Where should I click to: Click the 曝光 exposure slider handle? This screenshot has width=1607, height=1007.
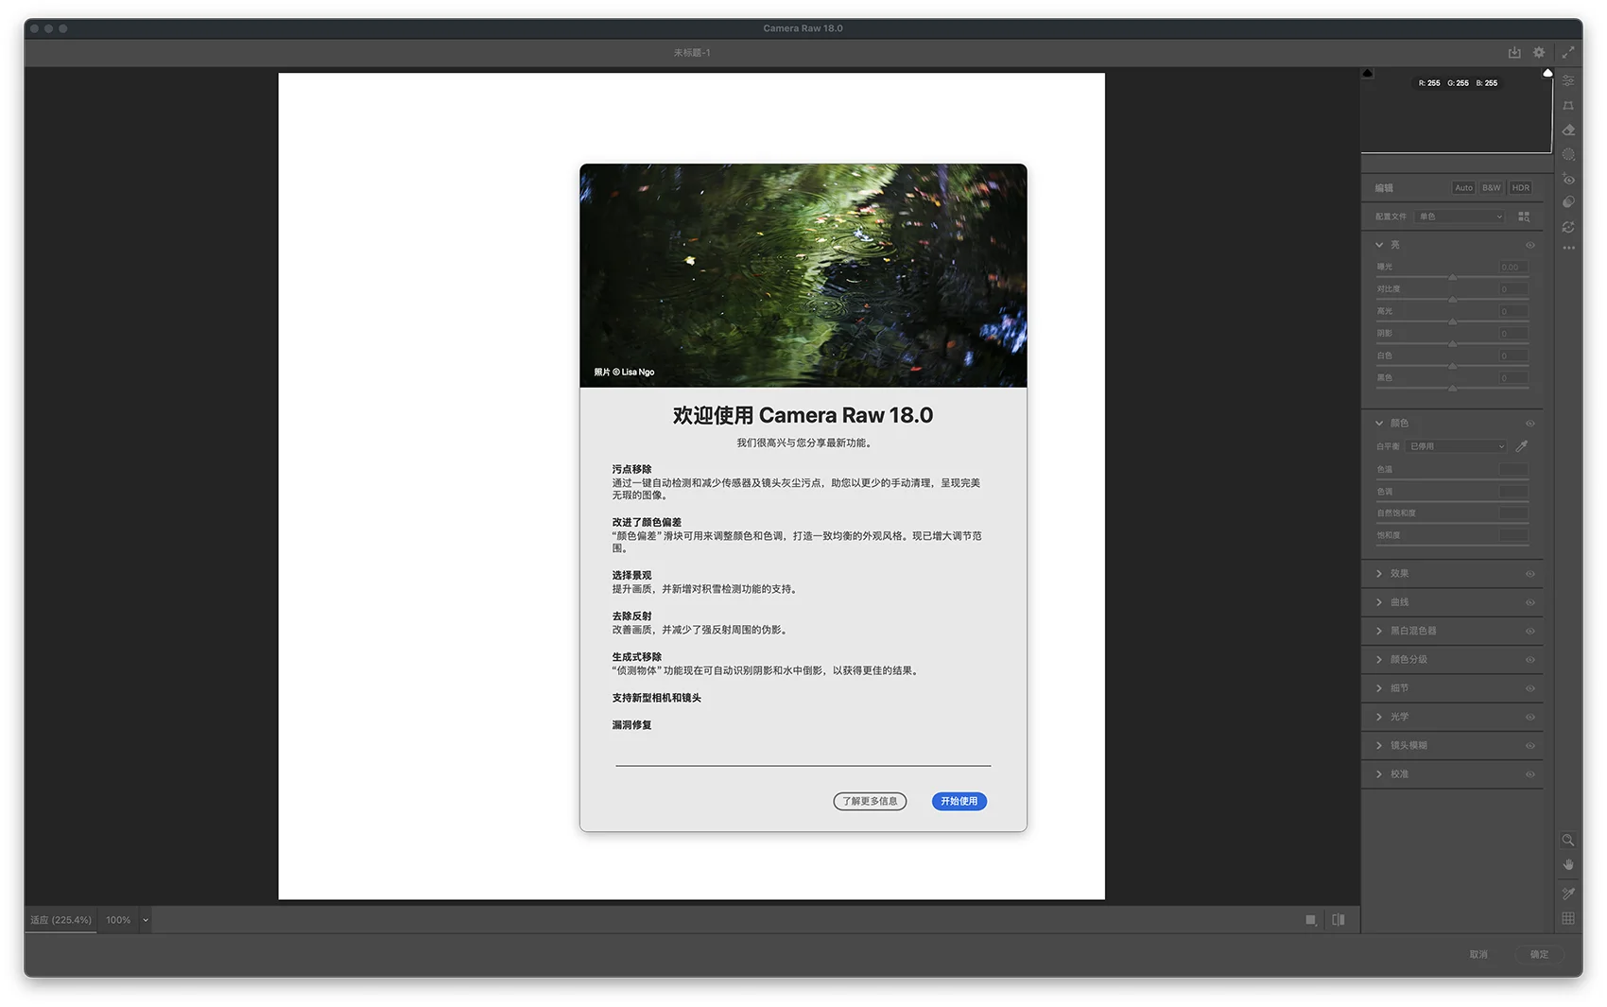point(1453,277)
